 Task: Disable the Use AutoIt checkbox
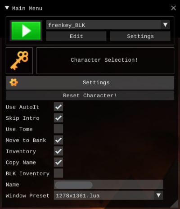click(58, 107)
